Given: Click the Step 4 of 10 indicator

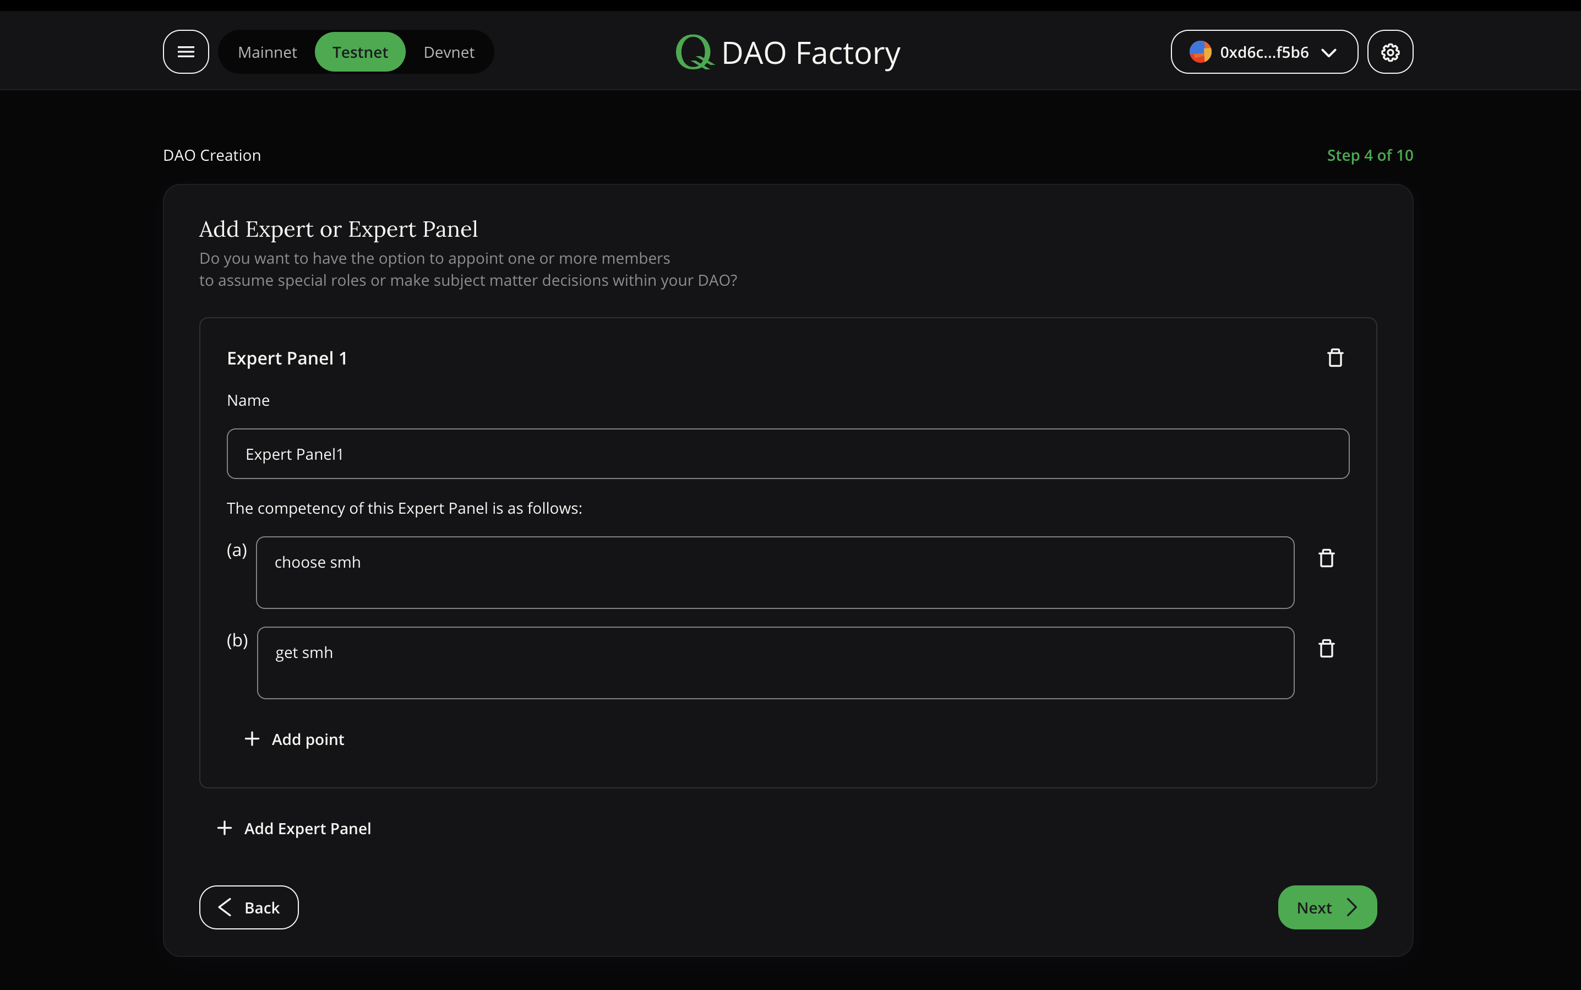Looking at the screenshot, I should coord(1370,155).
